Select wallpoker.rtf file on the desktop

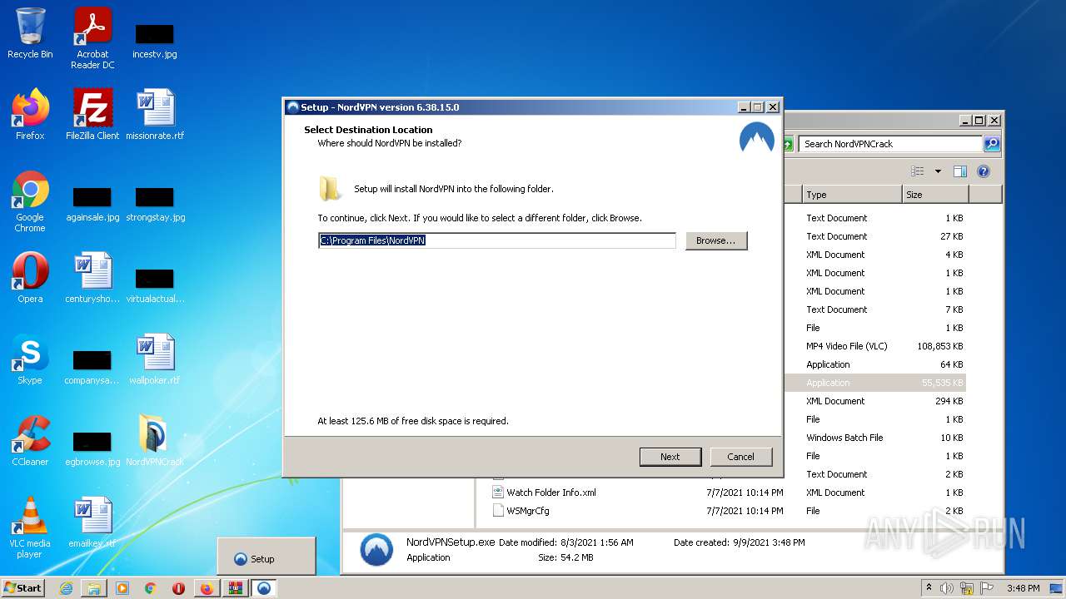click(x=155, y=359)
